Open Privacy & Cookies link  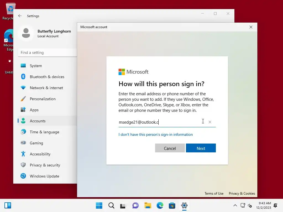[x=242, y=194]
